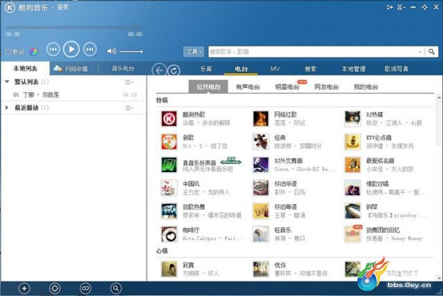Viewport: 443px width, 296px height.
Task: Switch to mini mode icon in title bar
Action: 390,8
